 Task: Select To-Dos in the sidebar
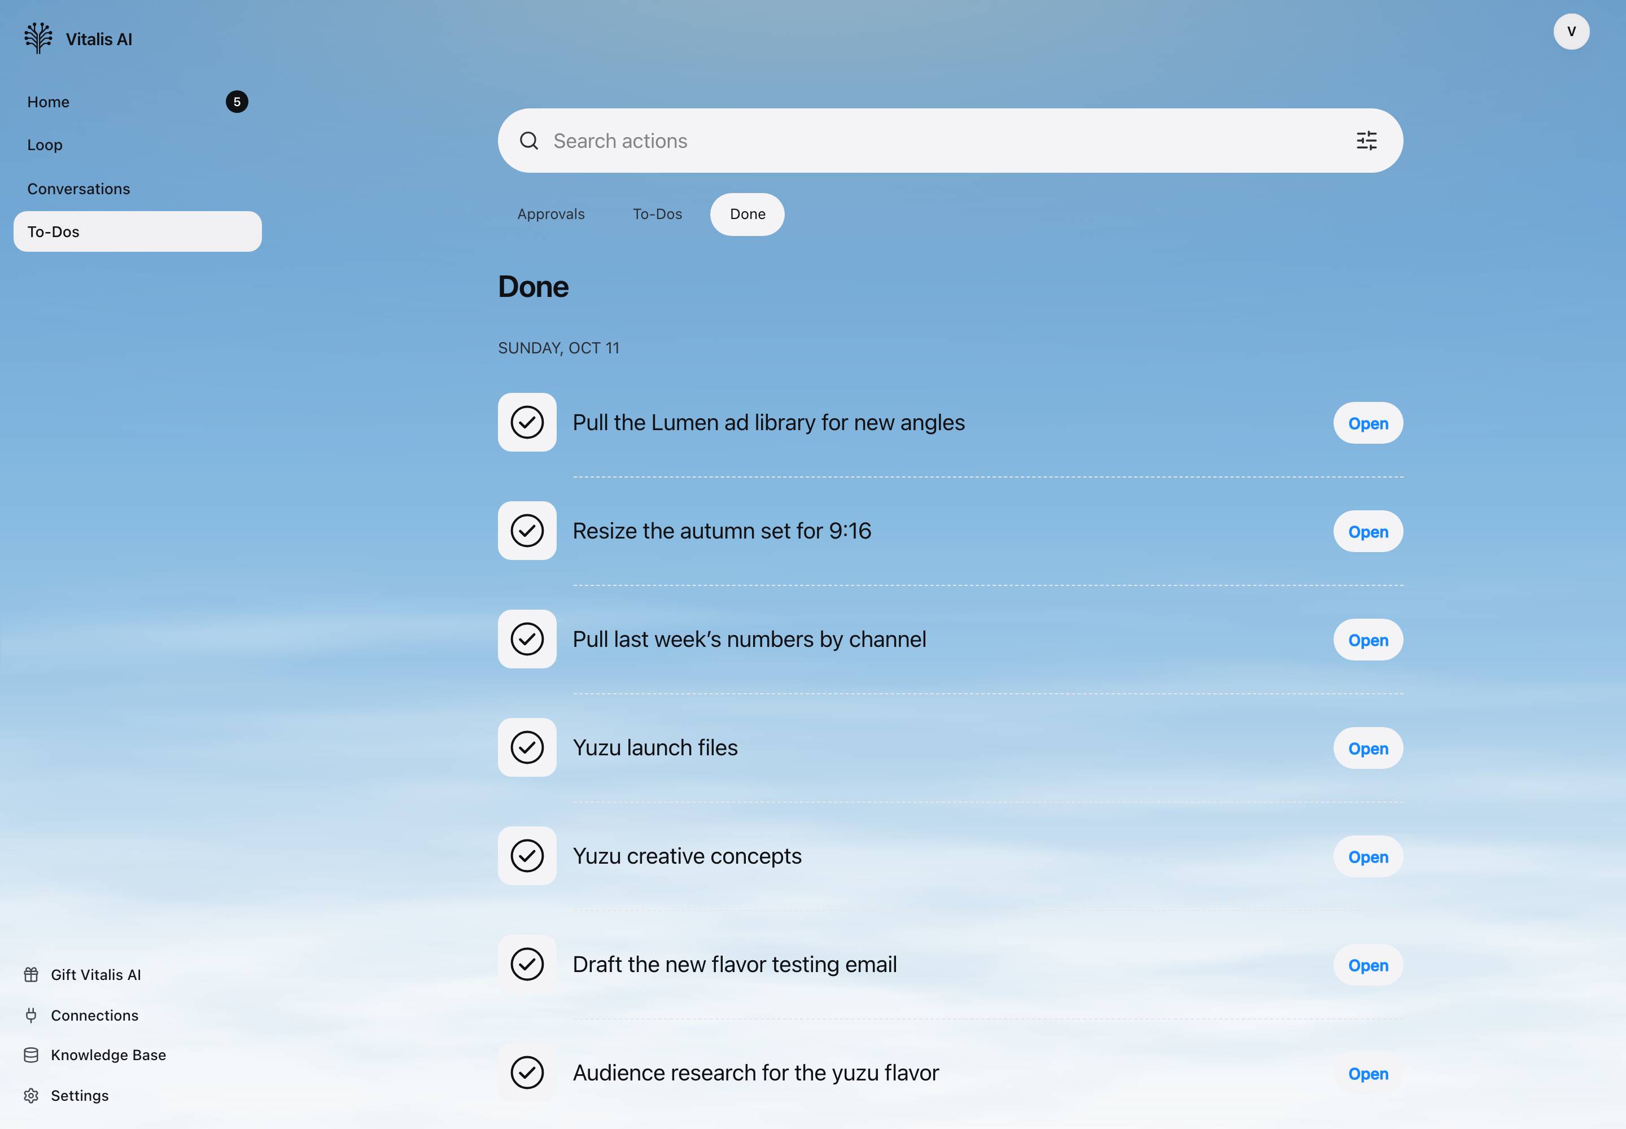pos(137,231)
